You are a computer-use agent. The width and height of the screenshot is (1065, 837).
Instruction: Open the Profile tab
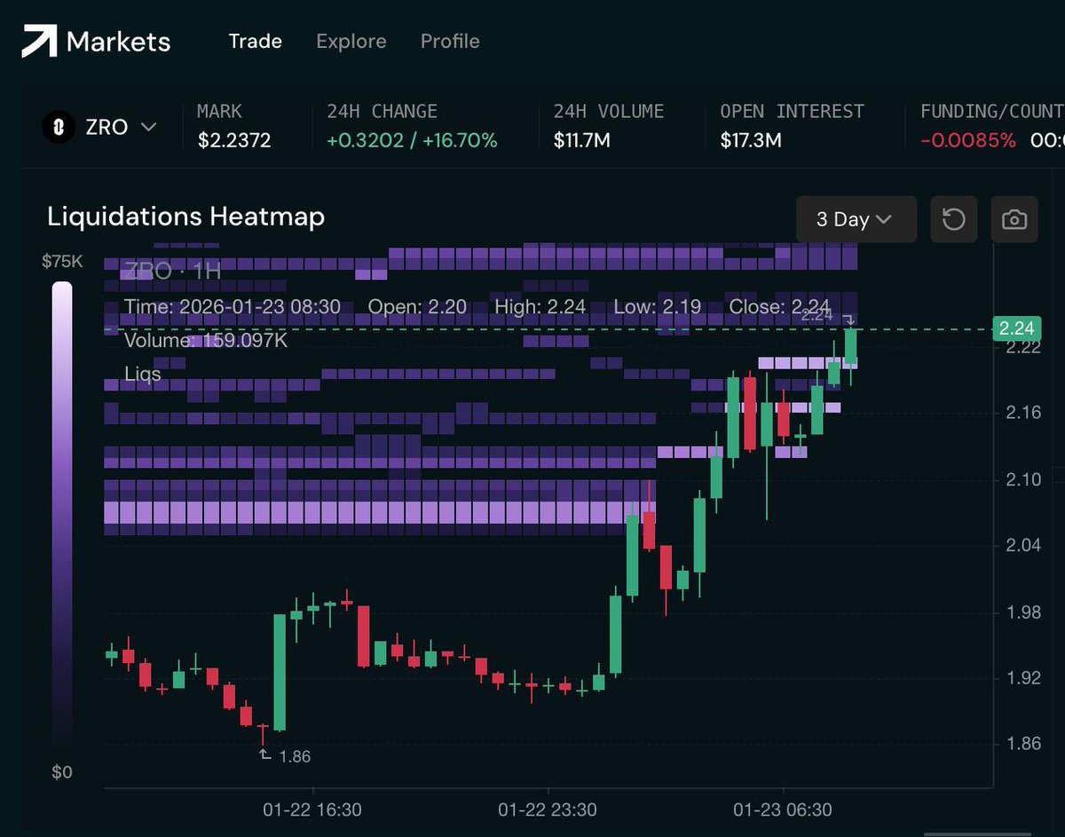(449, 41)
